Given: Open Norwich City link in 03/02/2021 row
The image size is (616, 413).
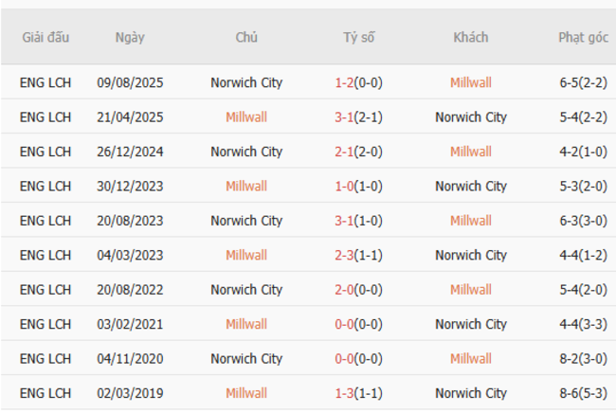Looking at the screenshot, I should click(x=471, y=324).
